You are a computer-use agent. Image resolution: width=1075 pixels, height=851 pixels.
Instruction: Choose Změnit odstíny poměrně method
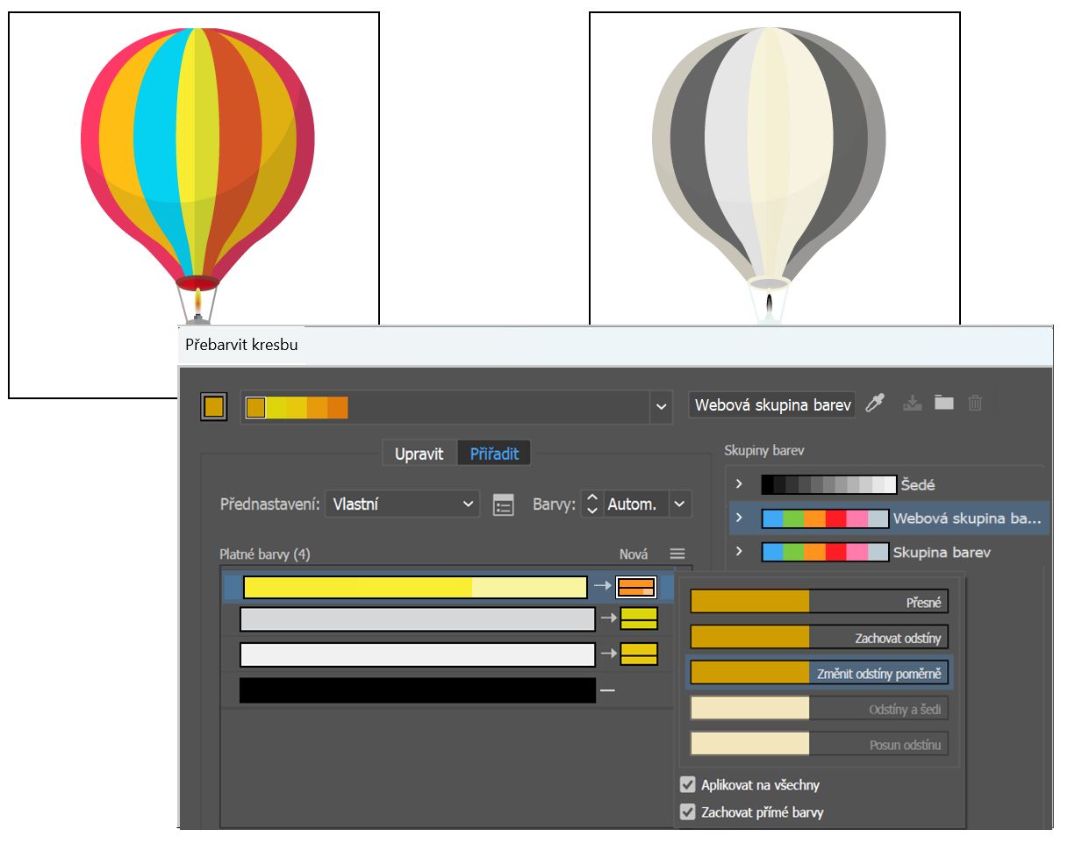(819, 673)
